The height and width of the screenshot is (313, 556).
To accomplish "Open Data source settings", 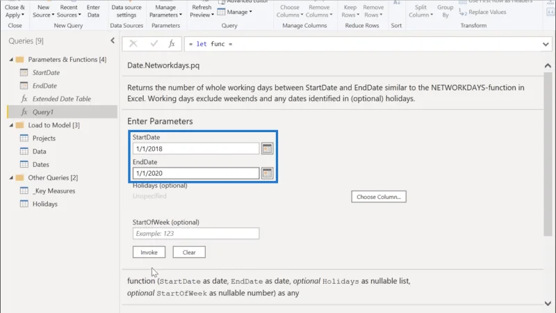I will tap(126, 11).
